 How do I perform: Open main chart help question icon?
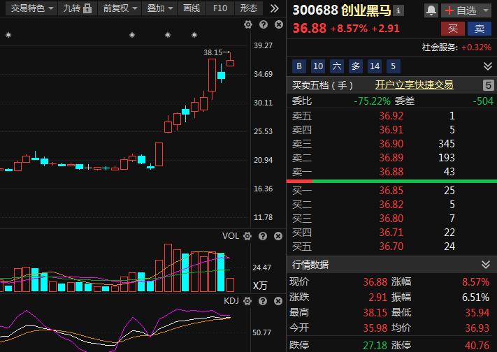pos(264,24)
